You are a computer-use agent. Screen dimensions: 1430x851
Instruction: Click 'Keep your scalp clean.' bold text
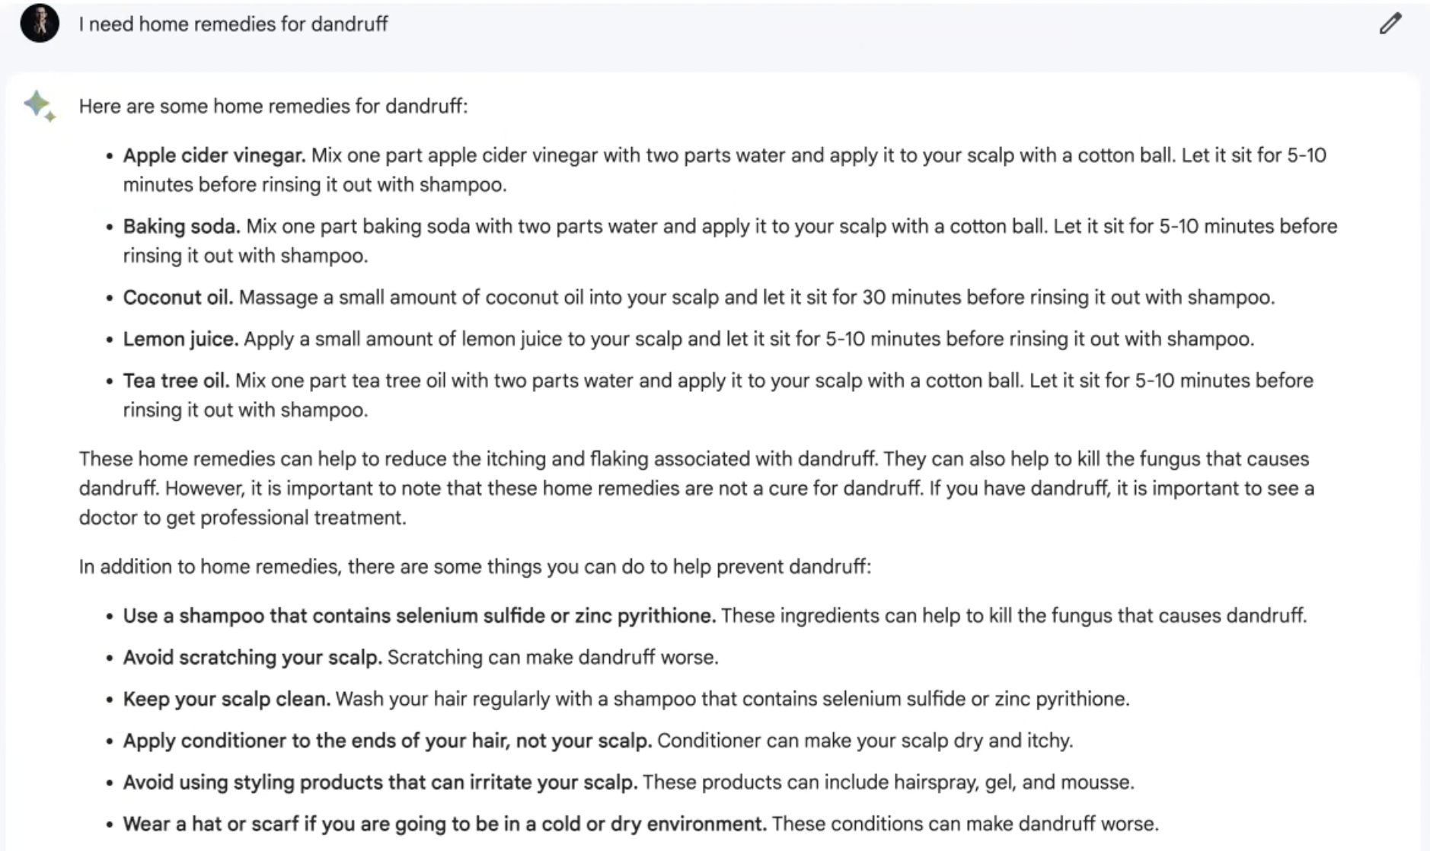coord(227,699)
